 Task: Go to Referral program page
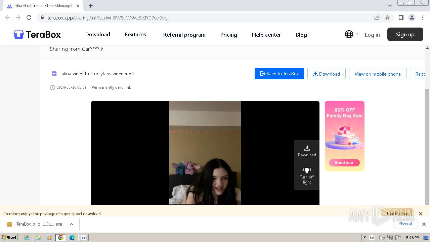point(184,35)
